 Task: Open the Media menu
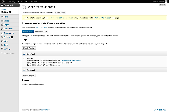click(6, 21)
